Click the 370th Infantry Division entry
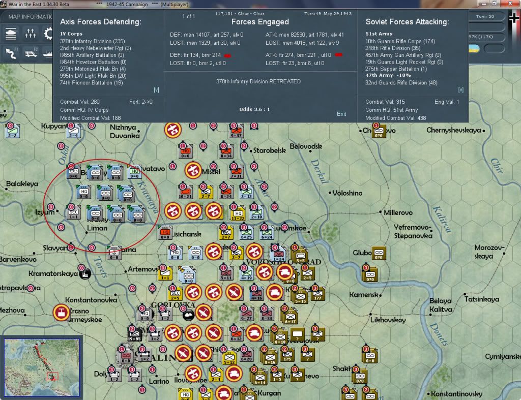 point(93,41)
